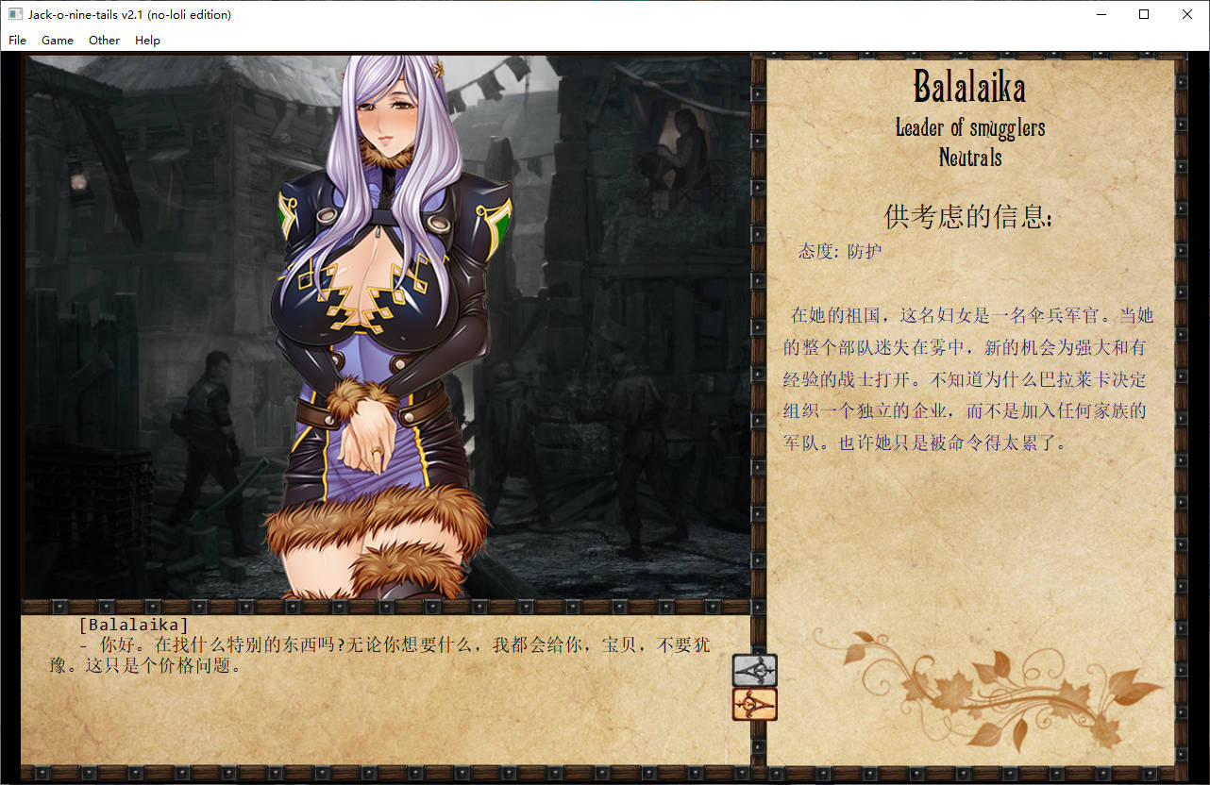
Task: Click the [Balalaika] speaker label in dialogue
Action: pyautogui.click(x=133, y=625)
